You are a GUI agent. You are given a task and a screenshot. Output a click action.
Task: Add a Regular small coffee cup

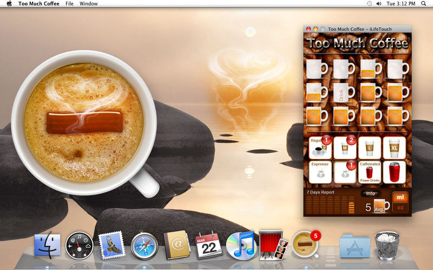(x=320, y=148)
